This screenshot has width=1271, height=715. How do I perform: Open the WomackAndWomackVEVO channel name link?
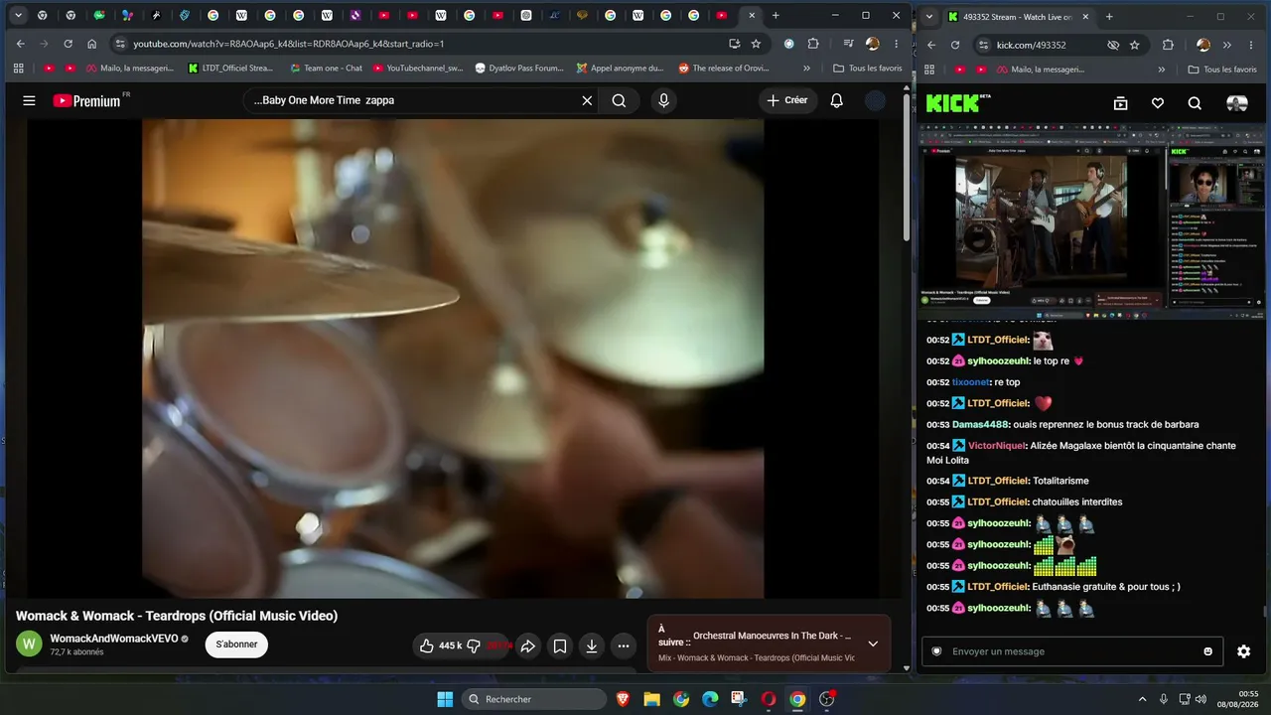pyautogui.click(x=113, y=639)
